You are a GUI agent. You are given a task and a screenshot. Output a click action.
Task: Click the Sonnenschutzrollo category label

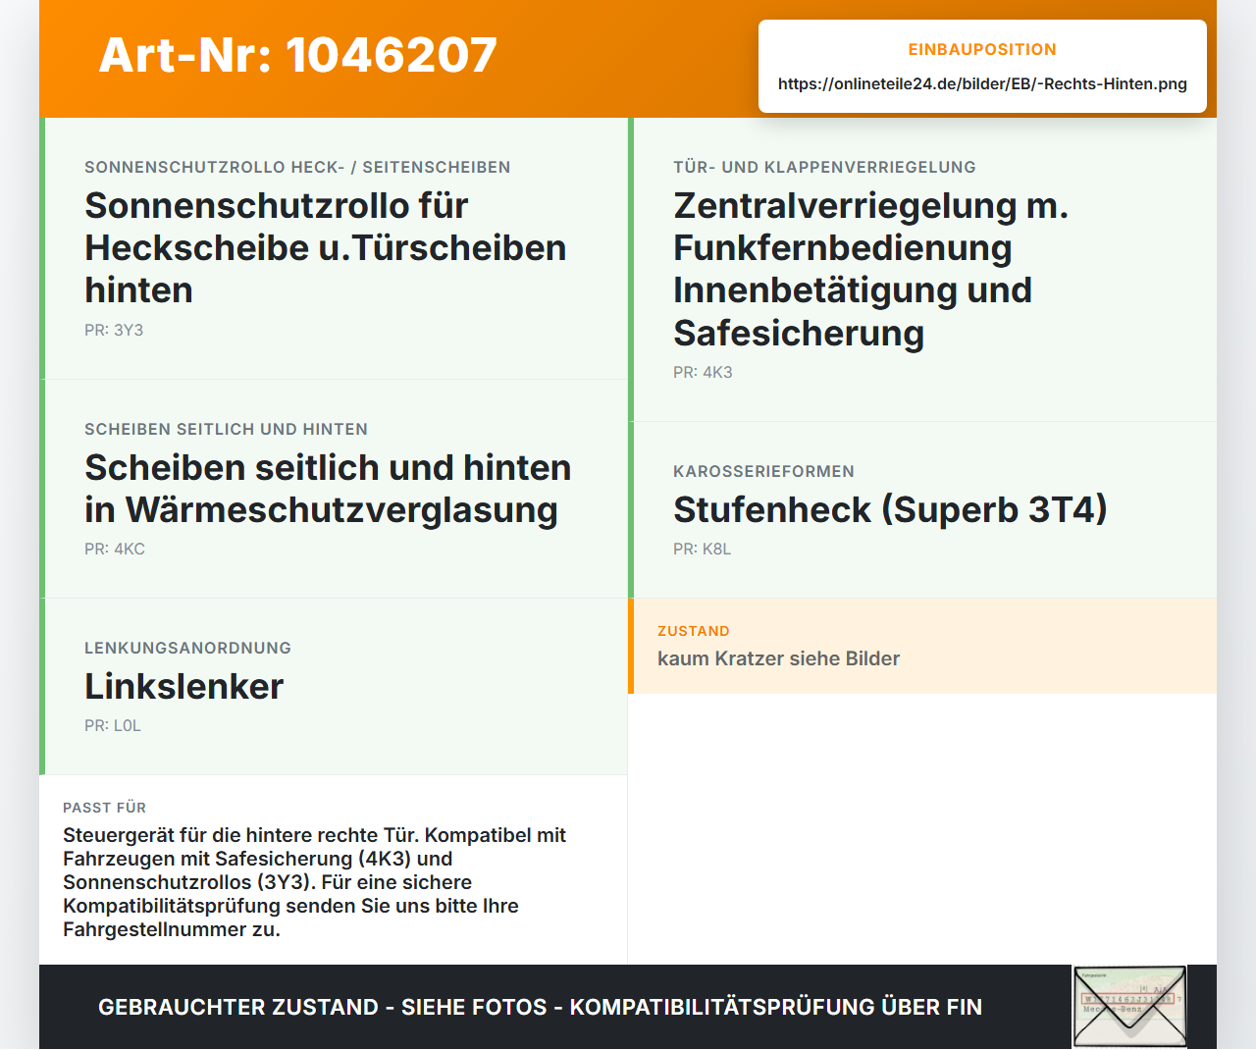tap(297, 168)
